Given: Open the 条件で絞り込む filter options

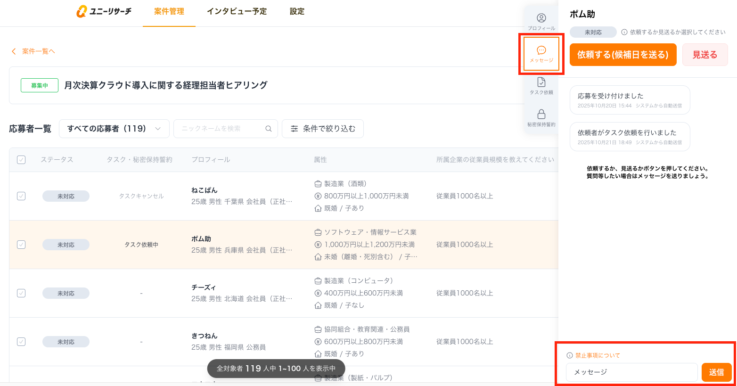Looking at the screenshot, I should coord(323,129).
